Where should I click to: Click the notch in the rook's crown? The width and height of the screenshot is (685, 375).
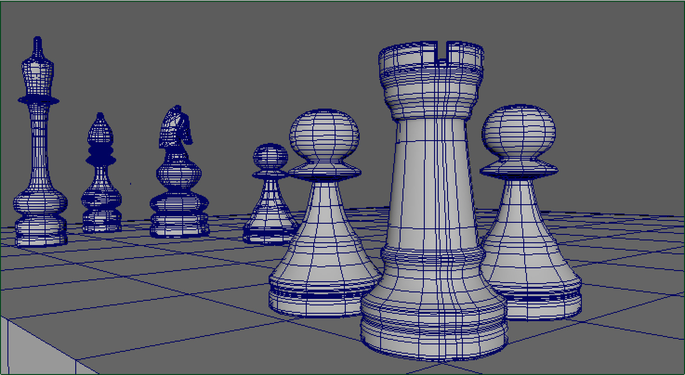tap(441, 49)
